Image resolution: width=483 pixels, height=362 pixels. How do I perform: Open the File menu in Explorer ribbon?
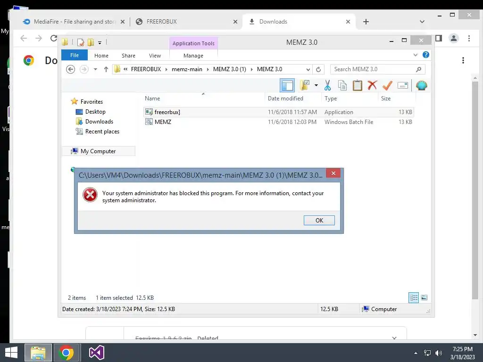click(x=74, y=55)
